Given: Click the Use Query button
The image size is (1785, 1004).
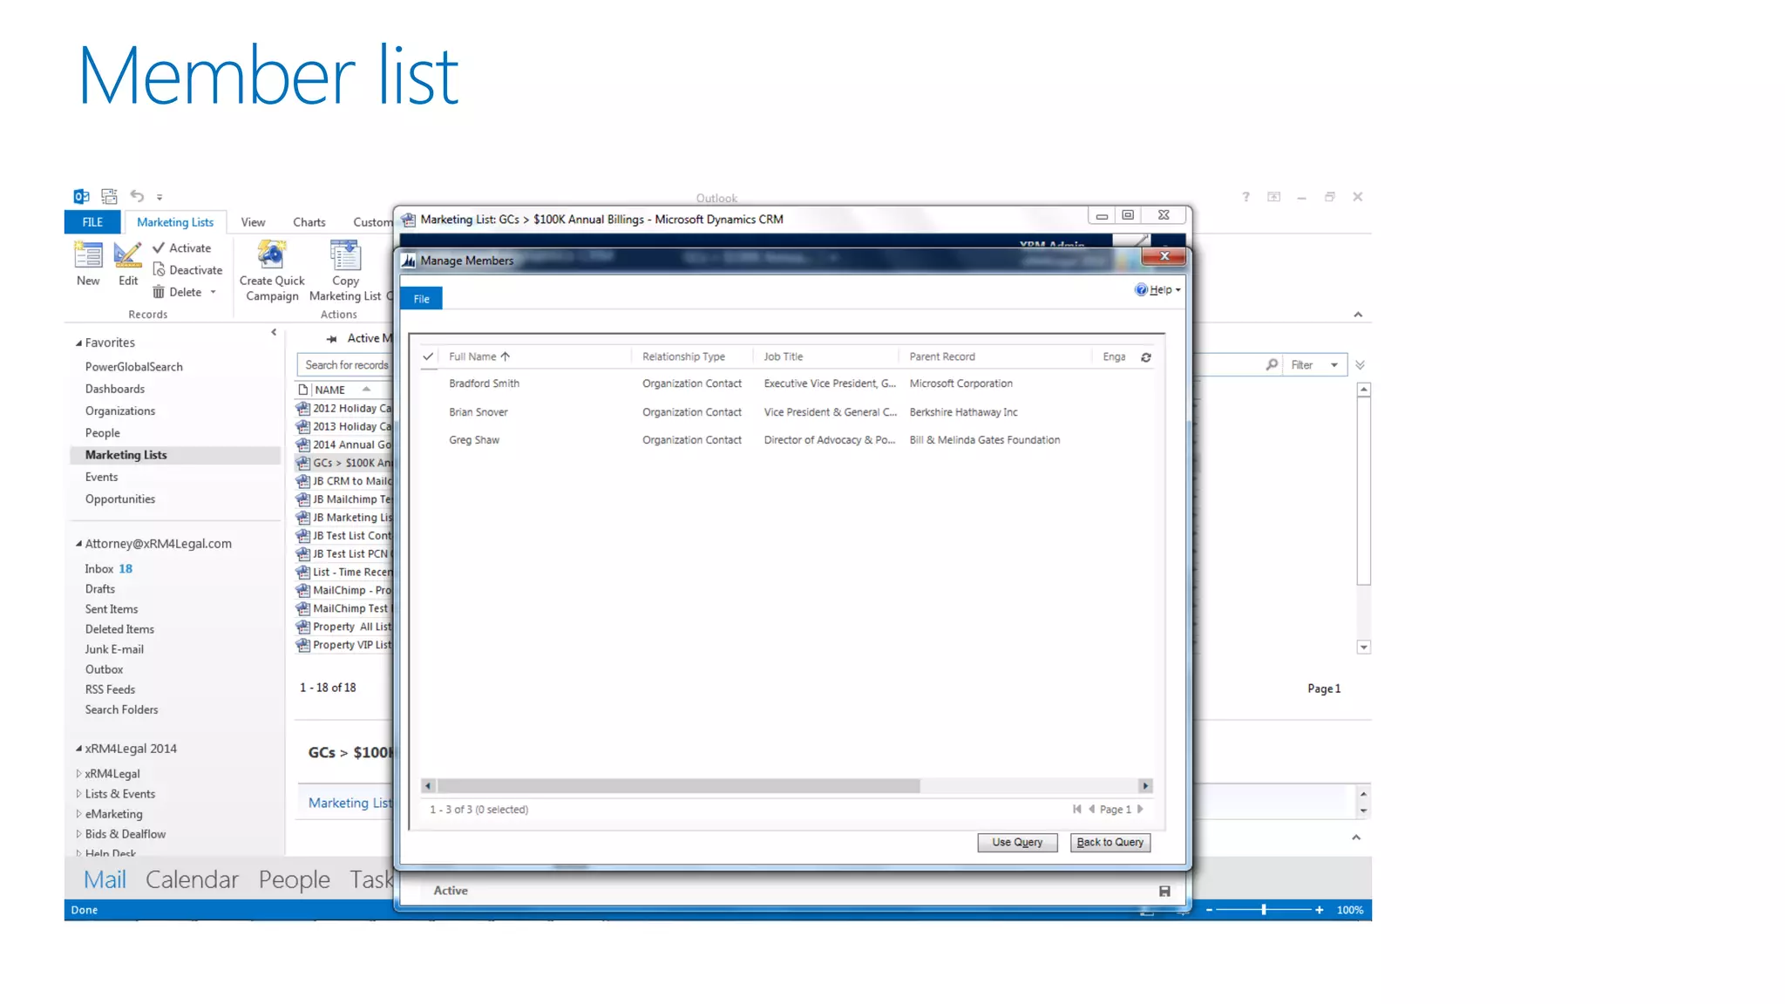Looking at the screenshot, I should pyautogui.click(x=1017, y=842).
